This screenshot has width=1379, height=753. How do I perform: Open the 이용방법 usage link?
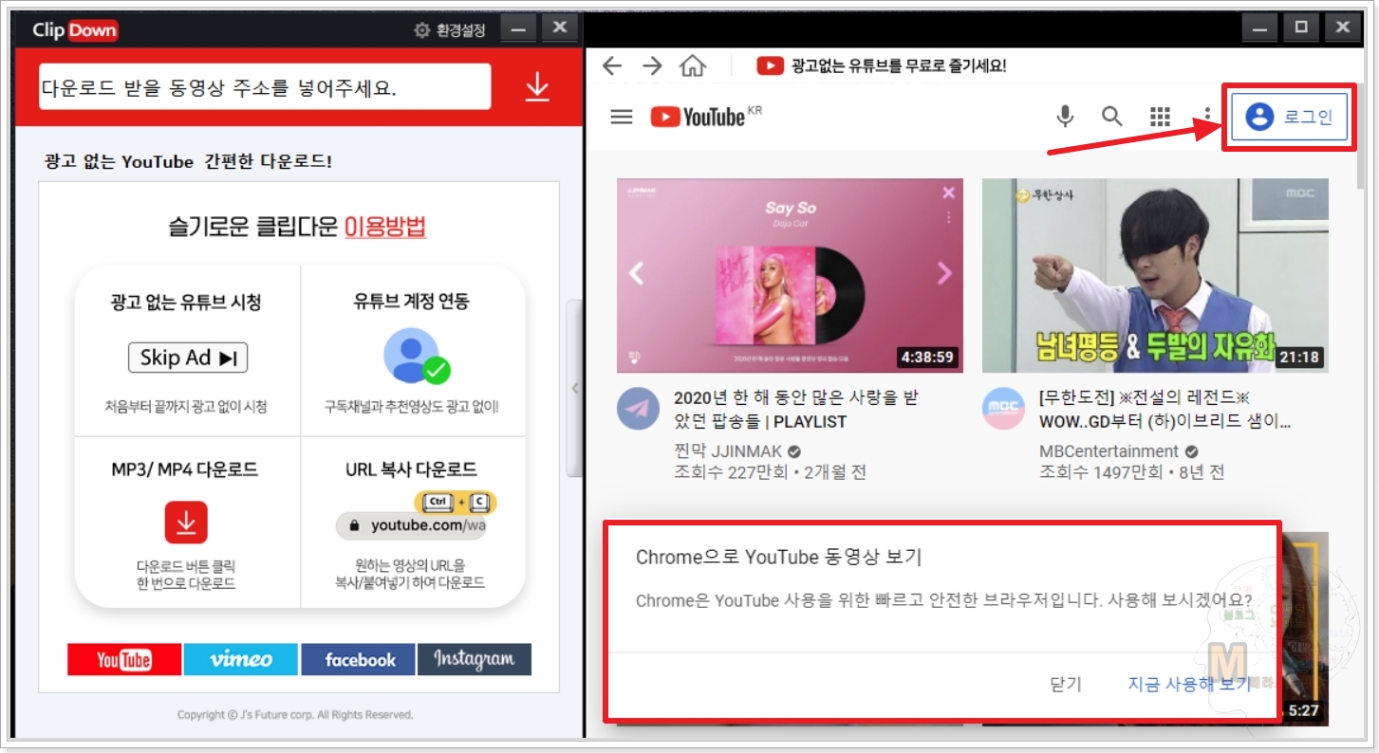pos(385,227)
